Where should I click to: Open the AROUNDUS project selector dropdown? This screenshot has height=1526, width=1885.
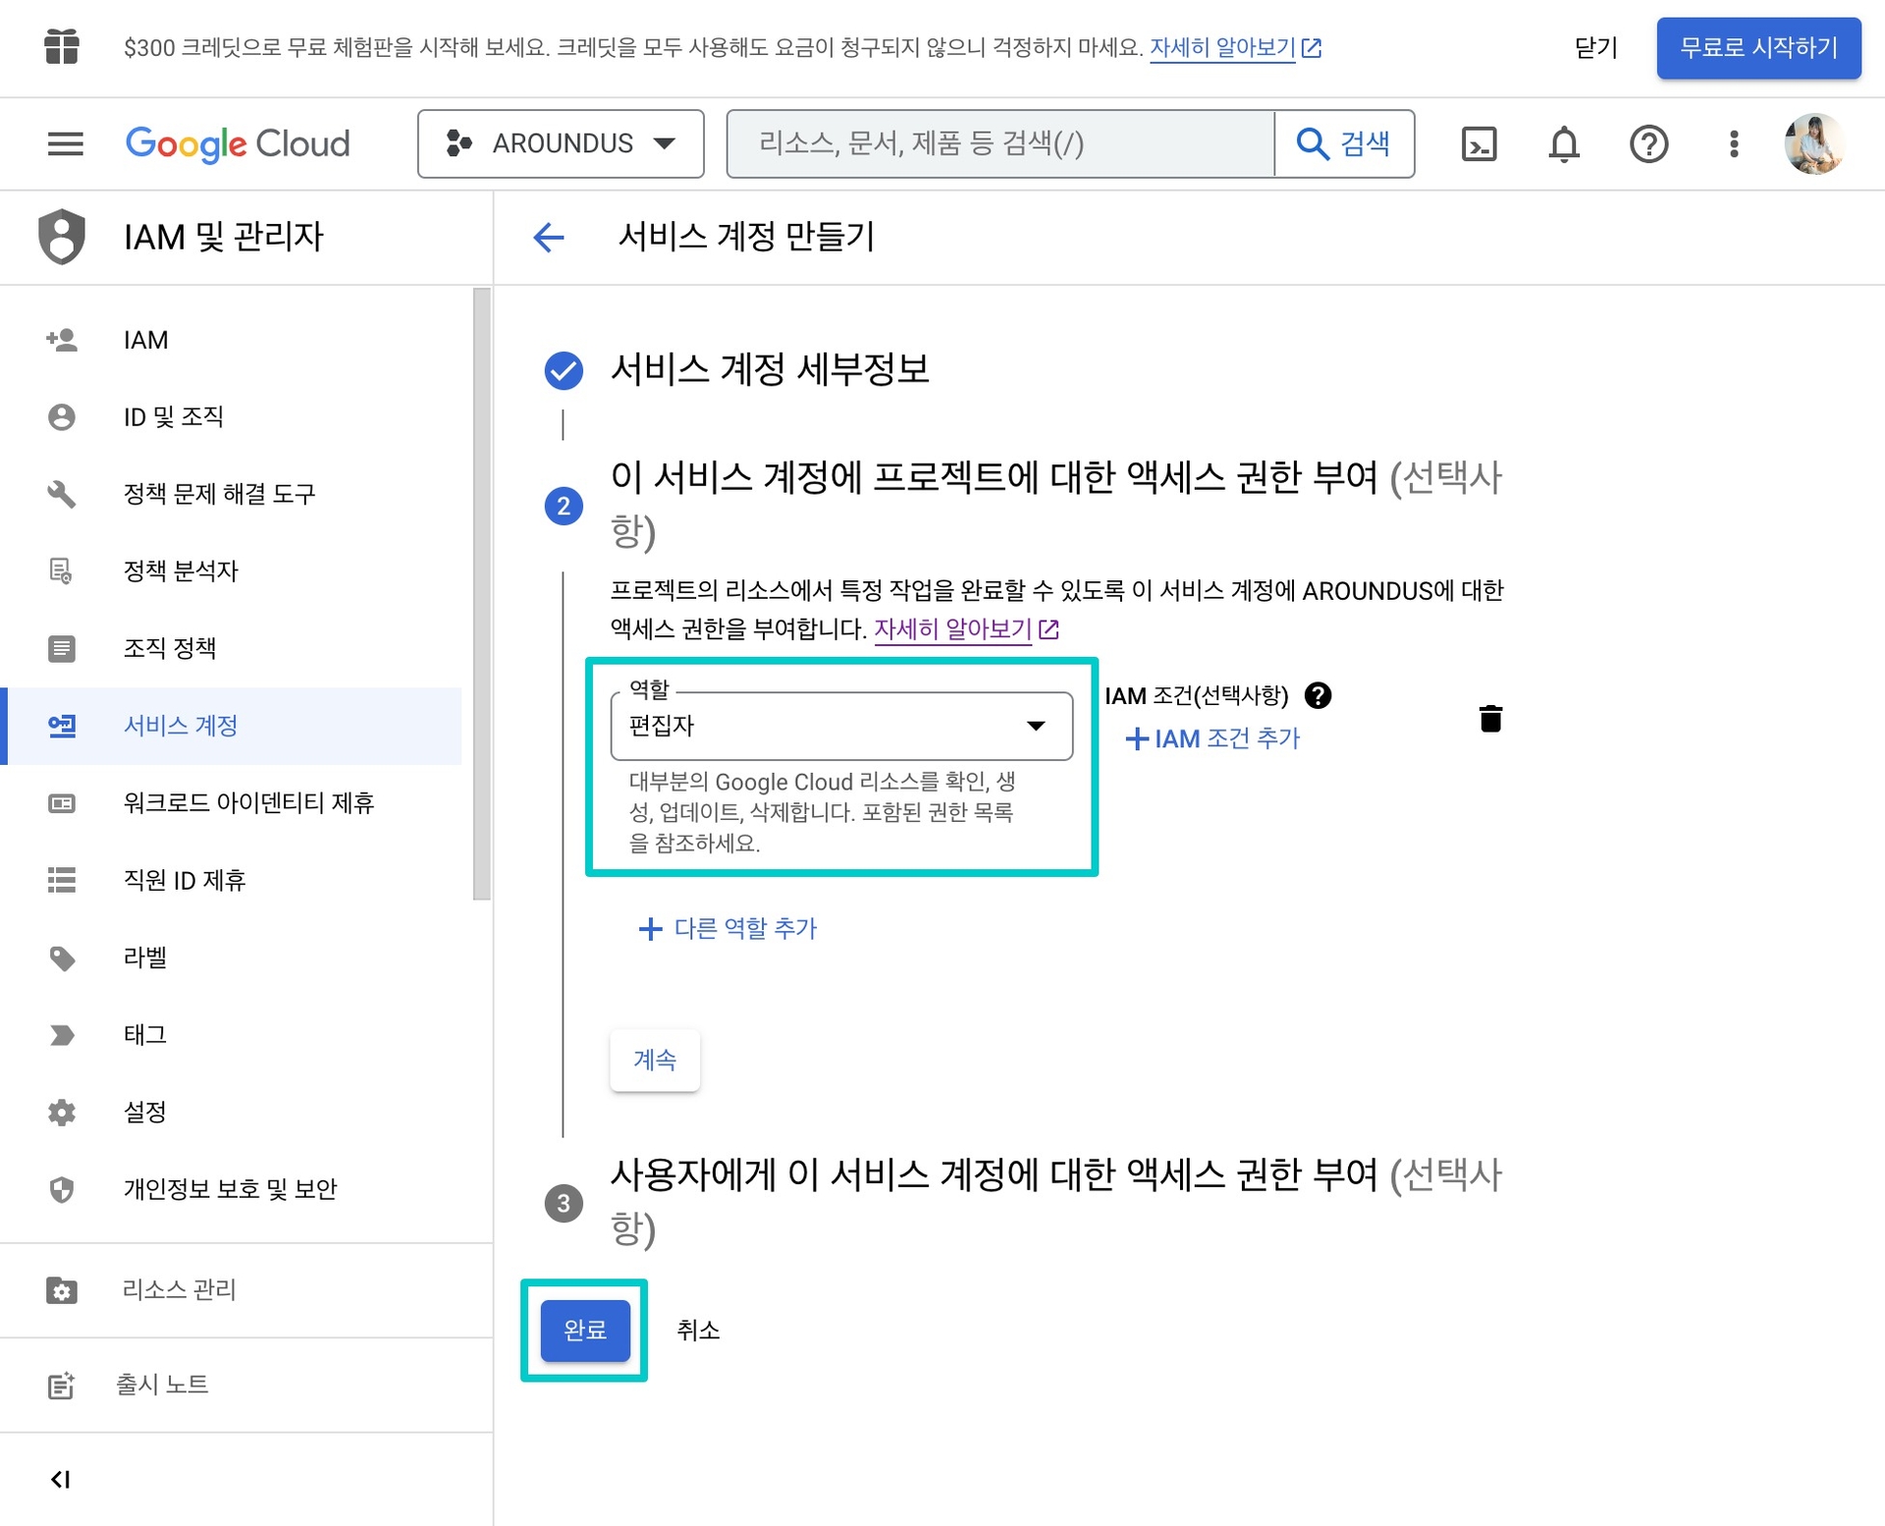[x=561, y=144]
